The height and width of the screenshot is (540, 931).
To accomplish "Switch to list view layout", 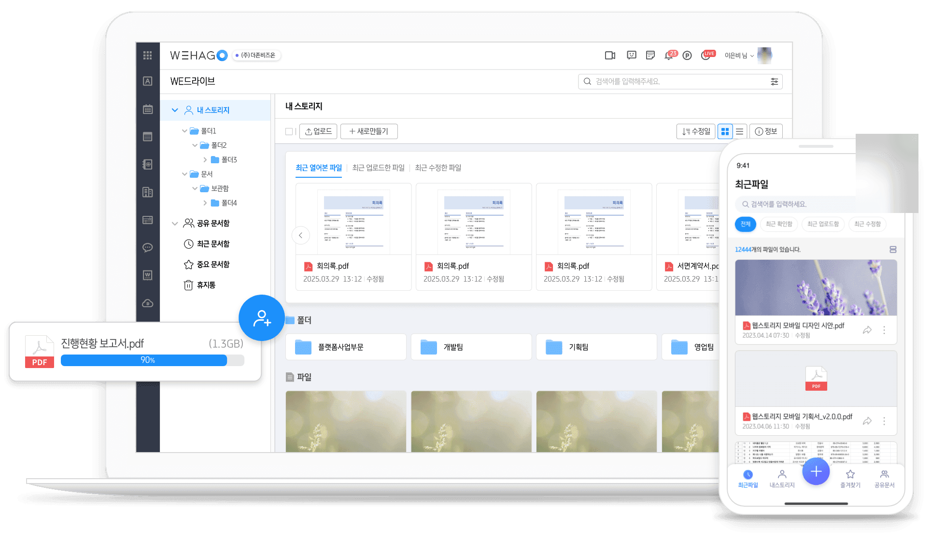I will (740, 131).
